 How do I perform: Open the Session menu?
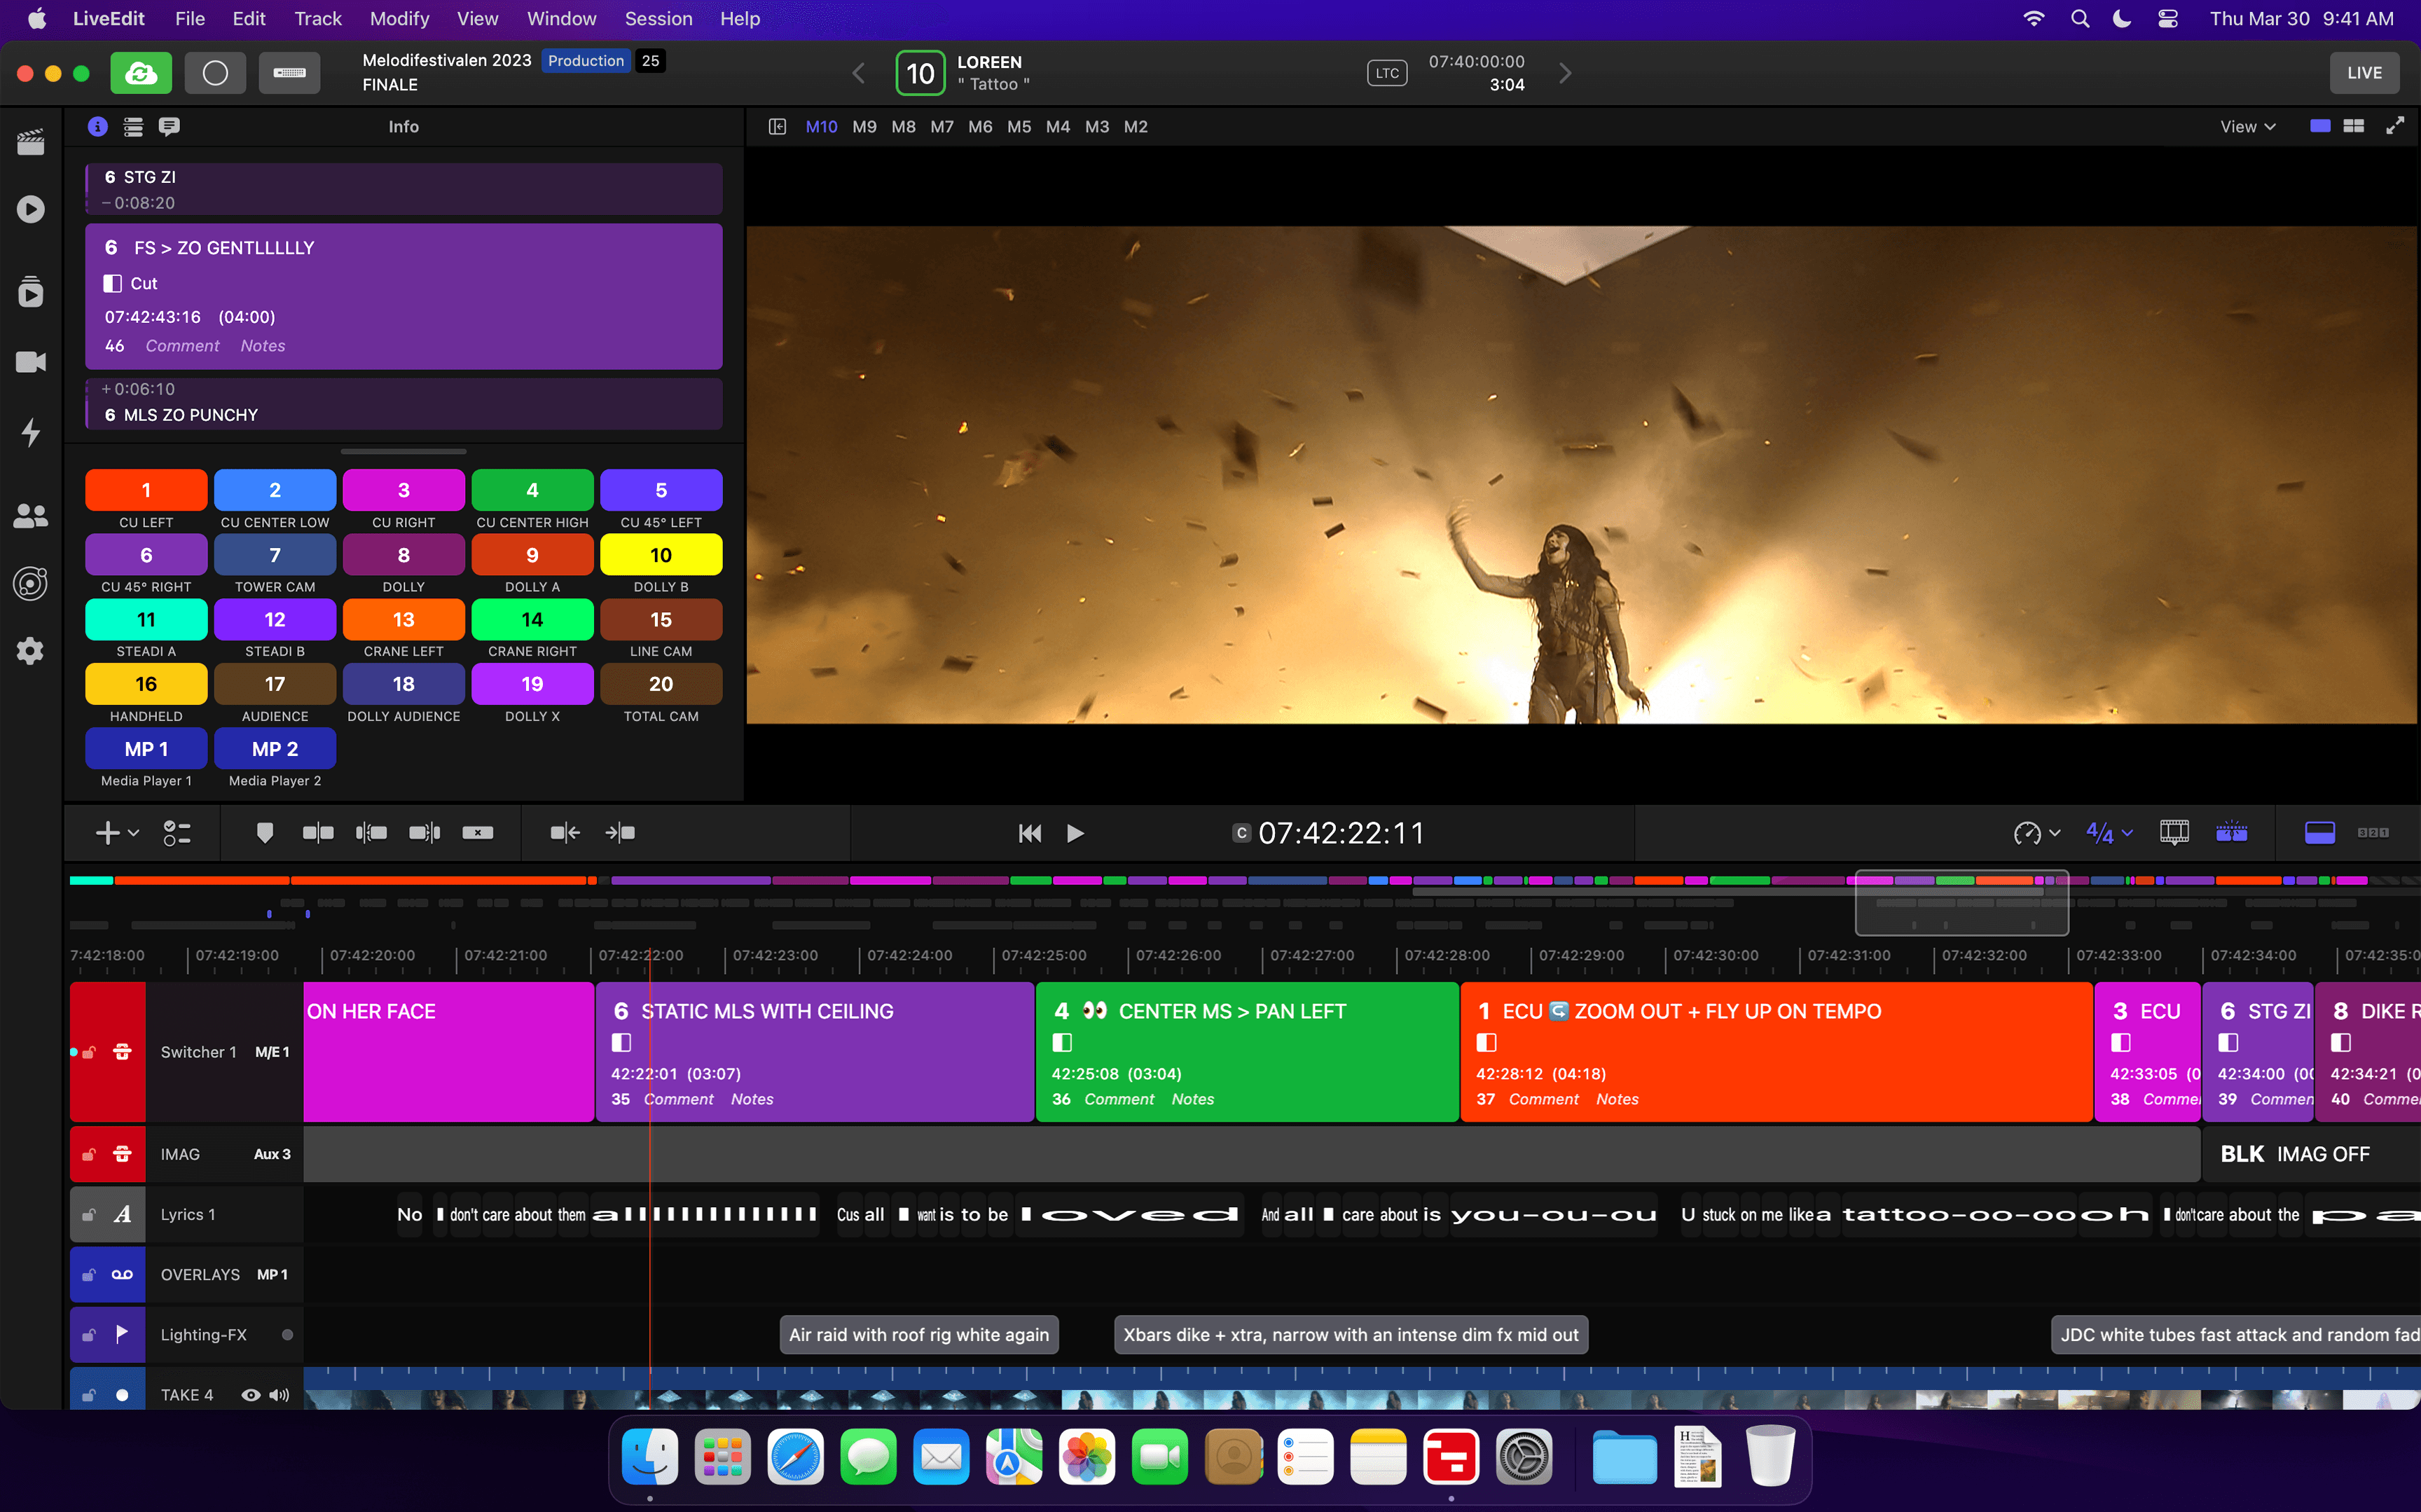pyautogui.click(x=658, y=18)
